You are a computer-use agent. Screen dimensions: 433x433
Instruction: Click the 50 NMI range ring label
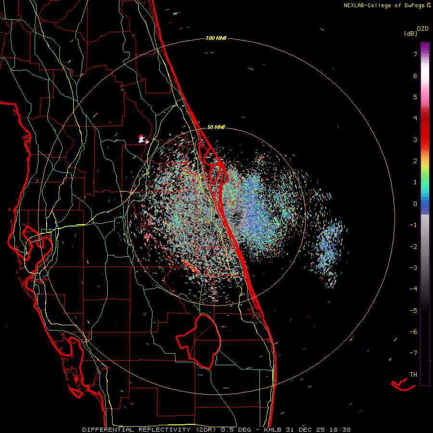(x=216, y=127)
